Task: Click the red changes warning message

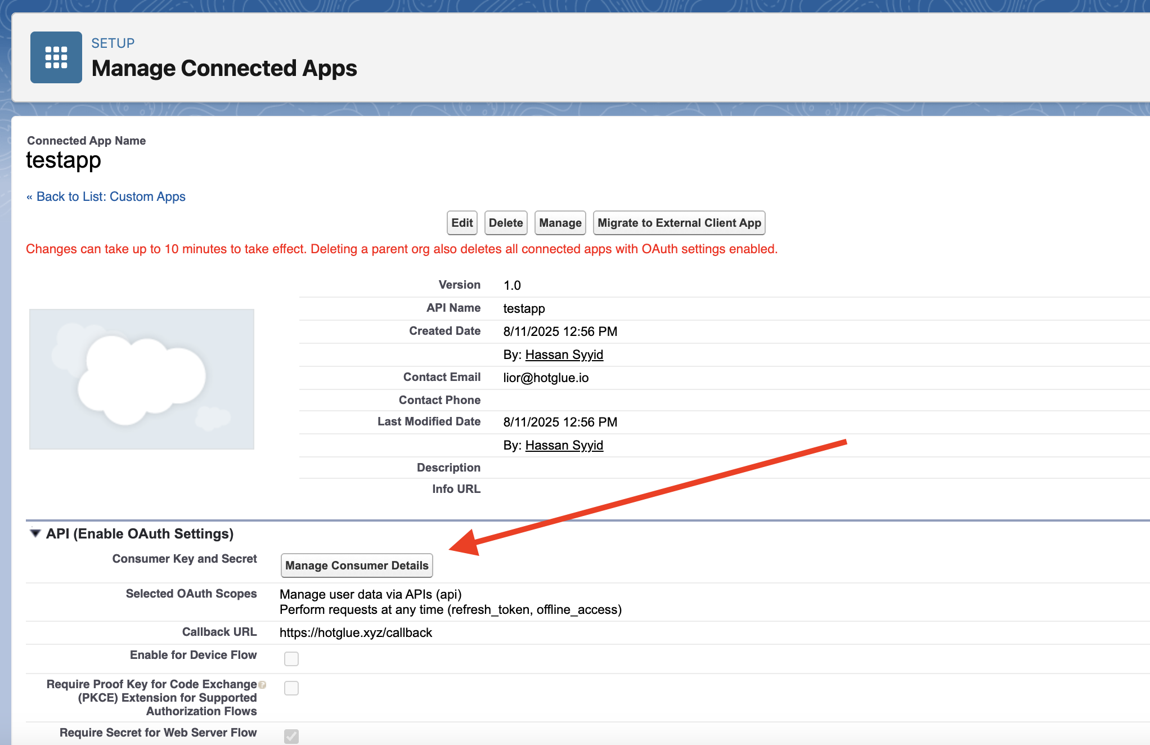Action: point(402,249)
